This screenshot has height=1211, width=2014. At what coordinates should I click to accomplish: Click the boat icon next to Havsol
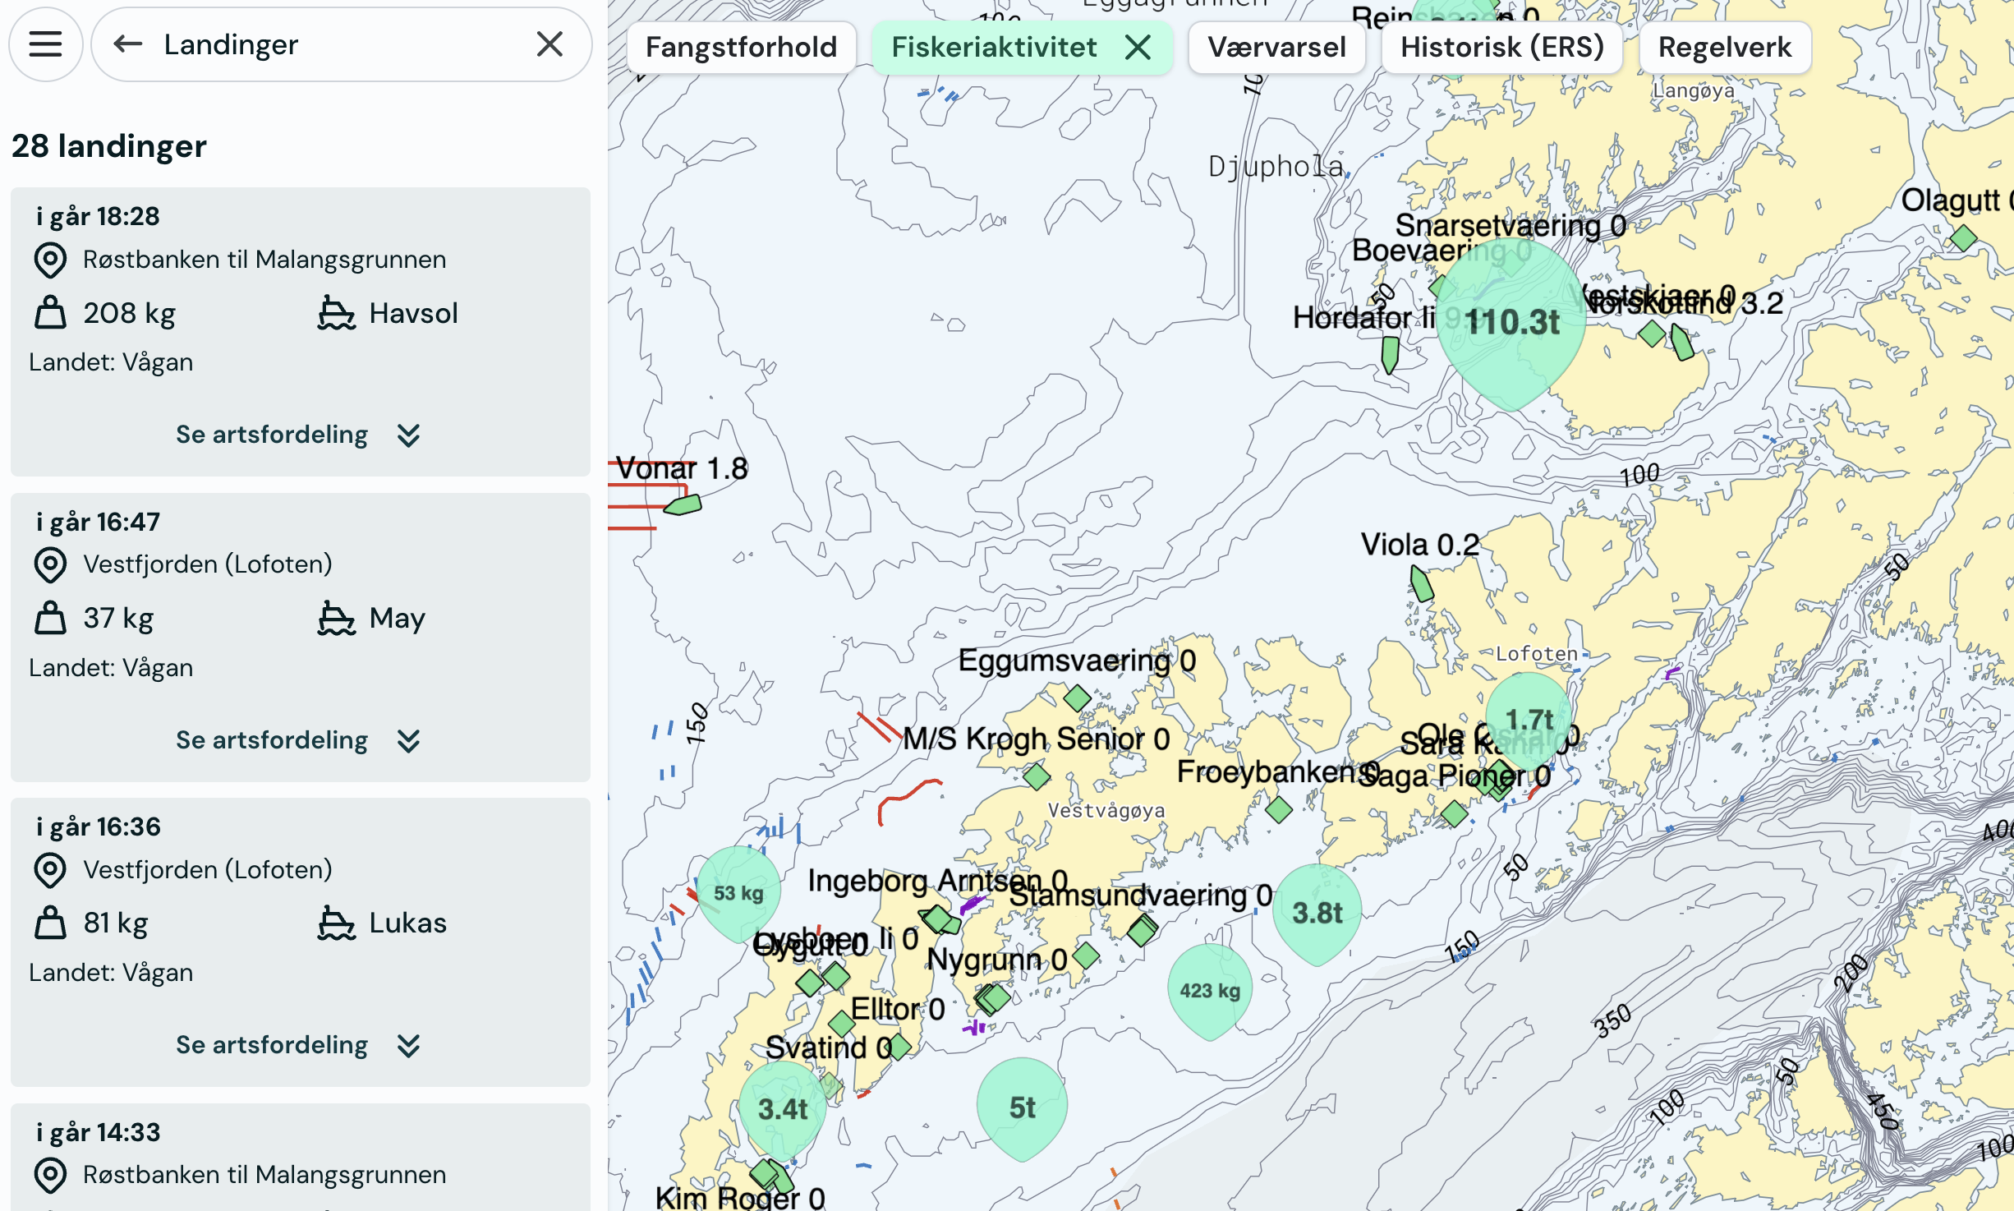336,313
